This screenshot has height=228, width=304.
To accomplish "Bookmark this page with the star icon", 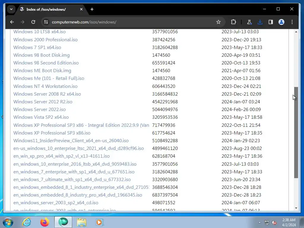I will [218, 22].
